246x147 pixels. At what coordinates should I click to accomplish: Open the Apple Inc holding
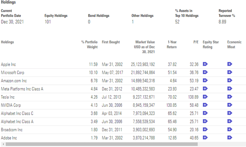tap(8, 64)
